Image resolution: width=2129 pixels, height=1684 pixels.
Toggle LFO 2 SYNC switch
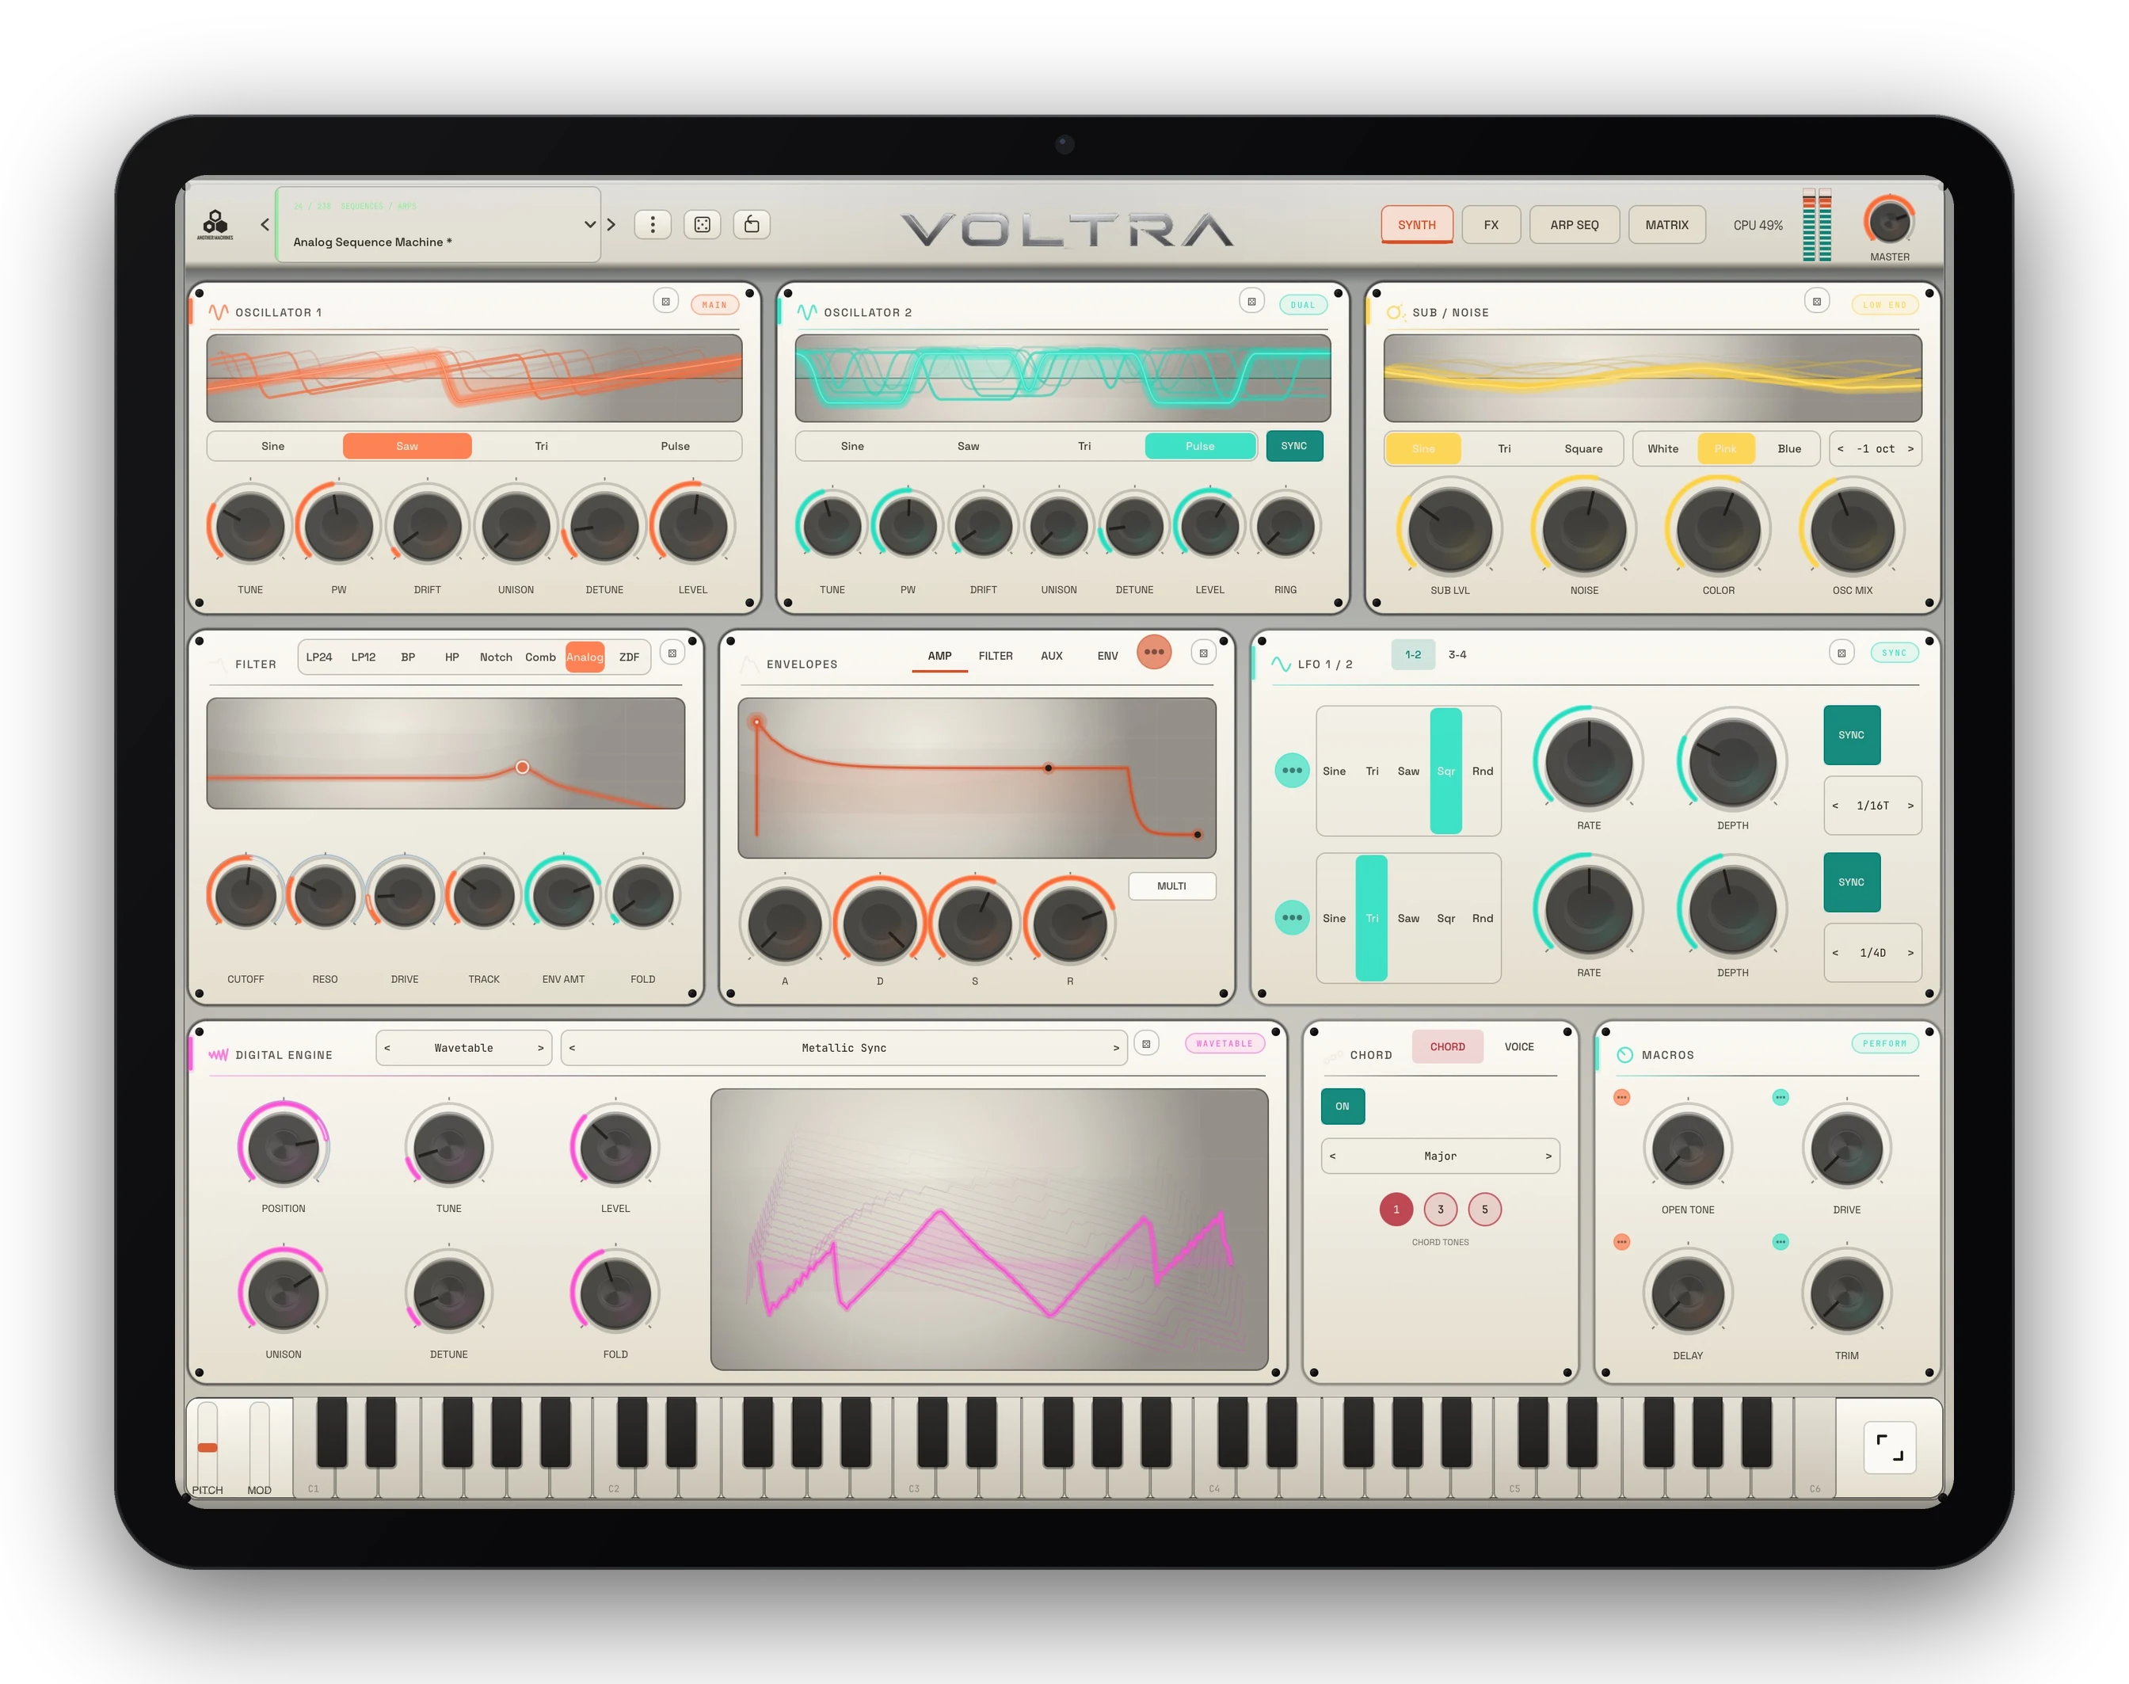[x=1852, y=882]
